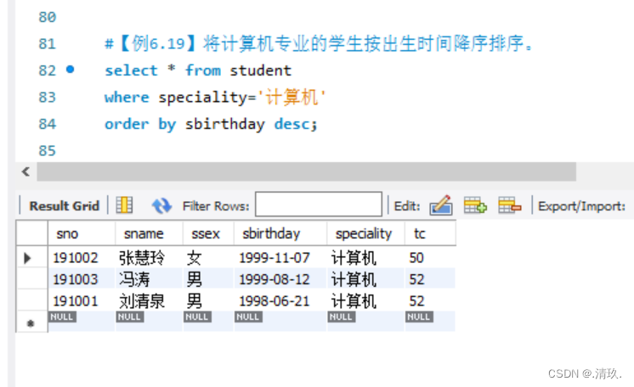Image resolution: width=634 pixels, height=387 pixels.
Task: Click the speciality column header
Action: (365, 233)
